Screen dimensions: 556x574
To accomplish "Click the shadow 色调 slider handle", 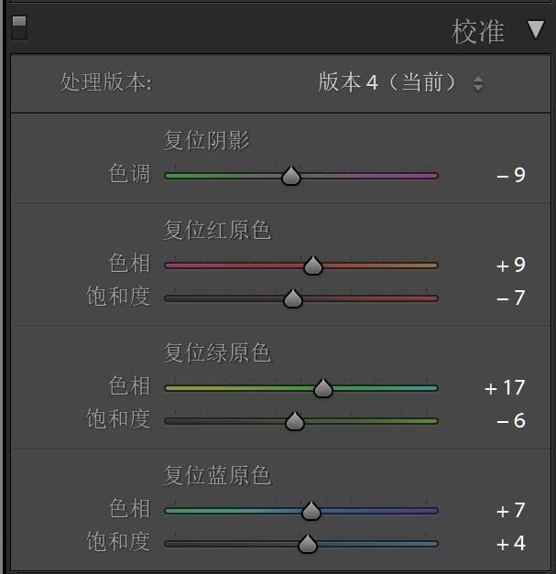I will pyautogui.click(x=291, y=176).
